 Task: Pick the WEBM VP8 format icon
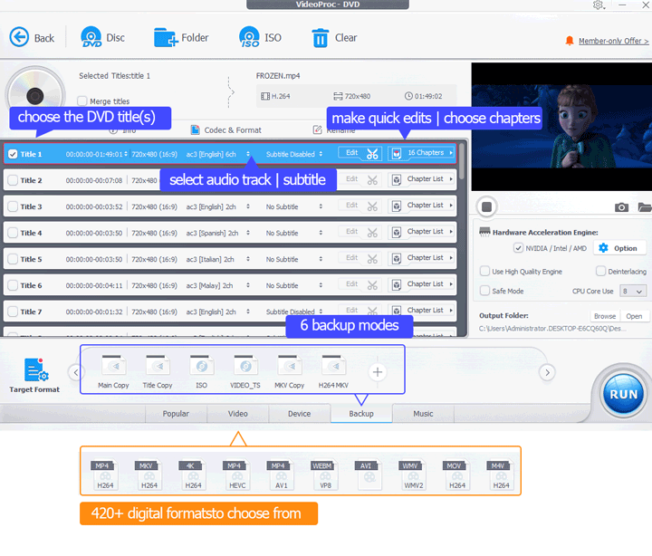click(325, 475)
